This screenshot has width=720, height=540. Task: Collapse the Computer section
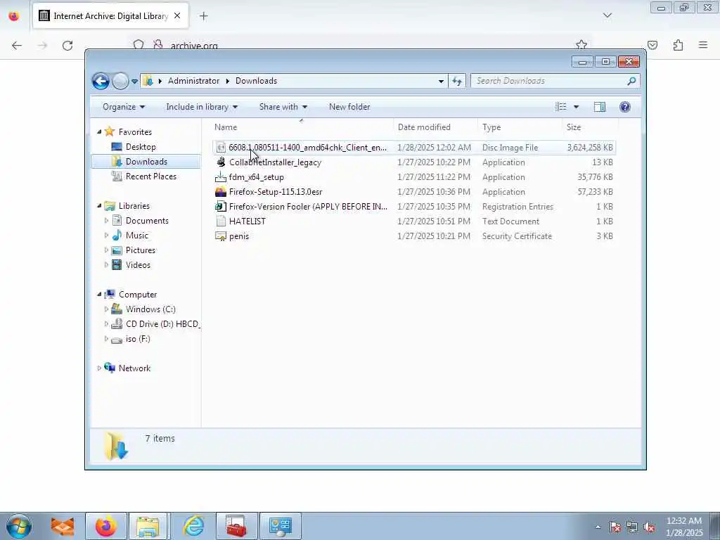[99, 295]
